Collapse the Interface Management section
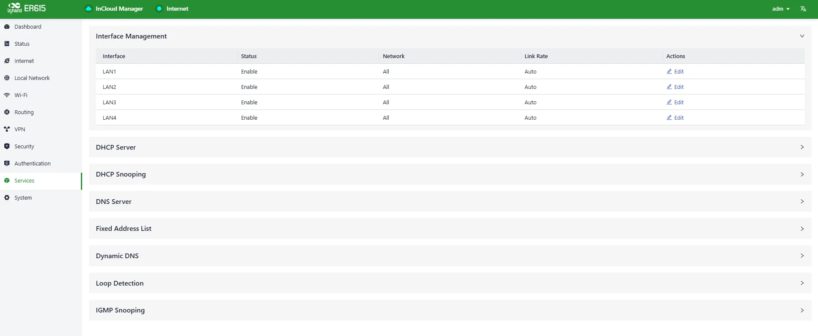Image resolution: width=818 pixels, height=336 pixels. click(x=802, y=36)
